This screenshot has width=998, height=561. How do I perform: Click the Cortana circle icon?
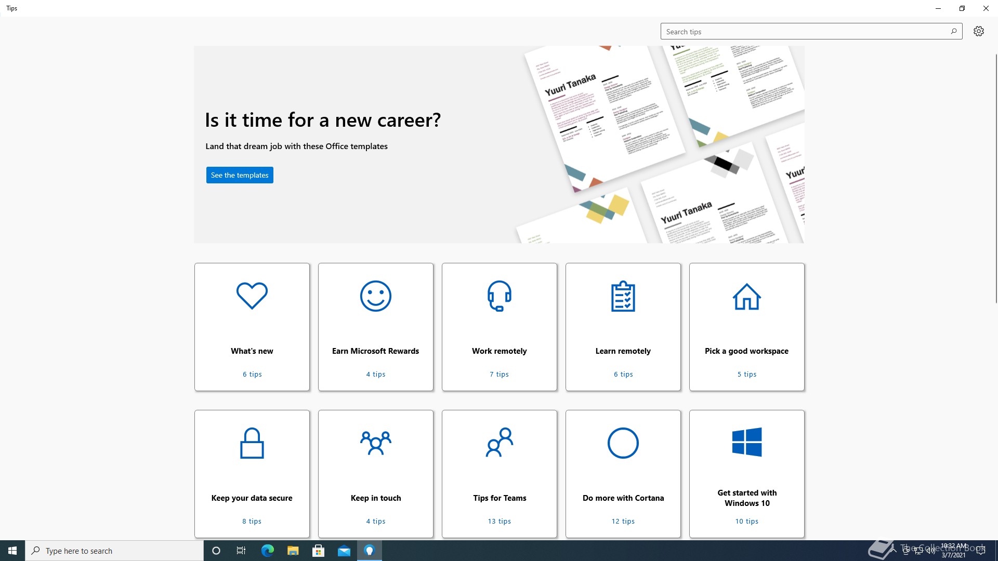tap(623, 443)
